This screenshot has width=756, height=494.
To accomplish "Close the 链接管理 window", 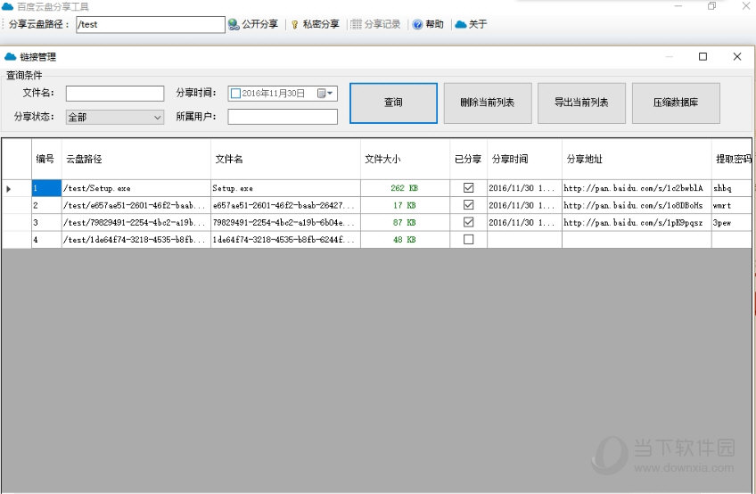I will (737, 56).
